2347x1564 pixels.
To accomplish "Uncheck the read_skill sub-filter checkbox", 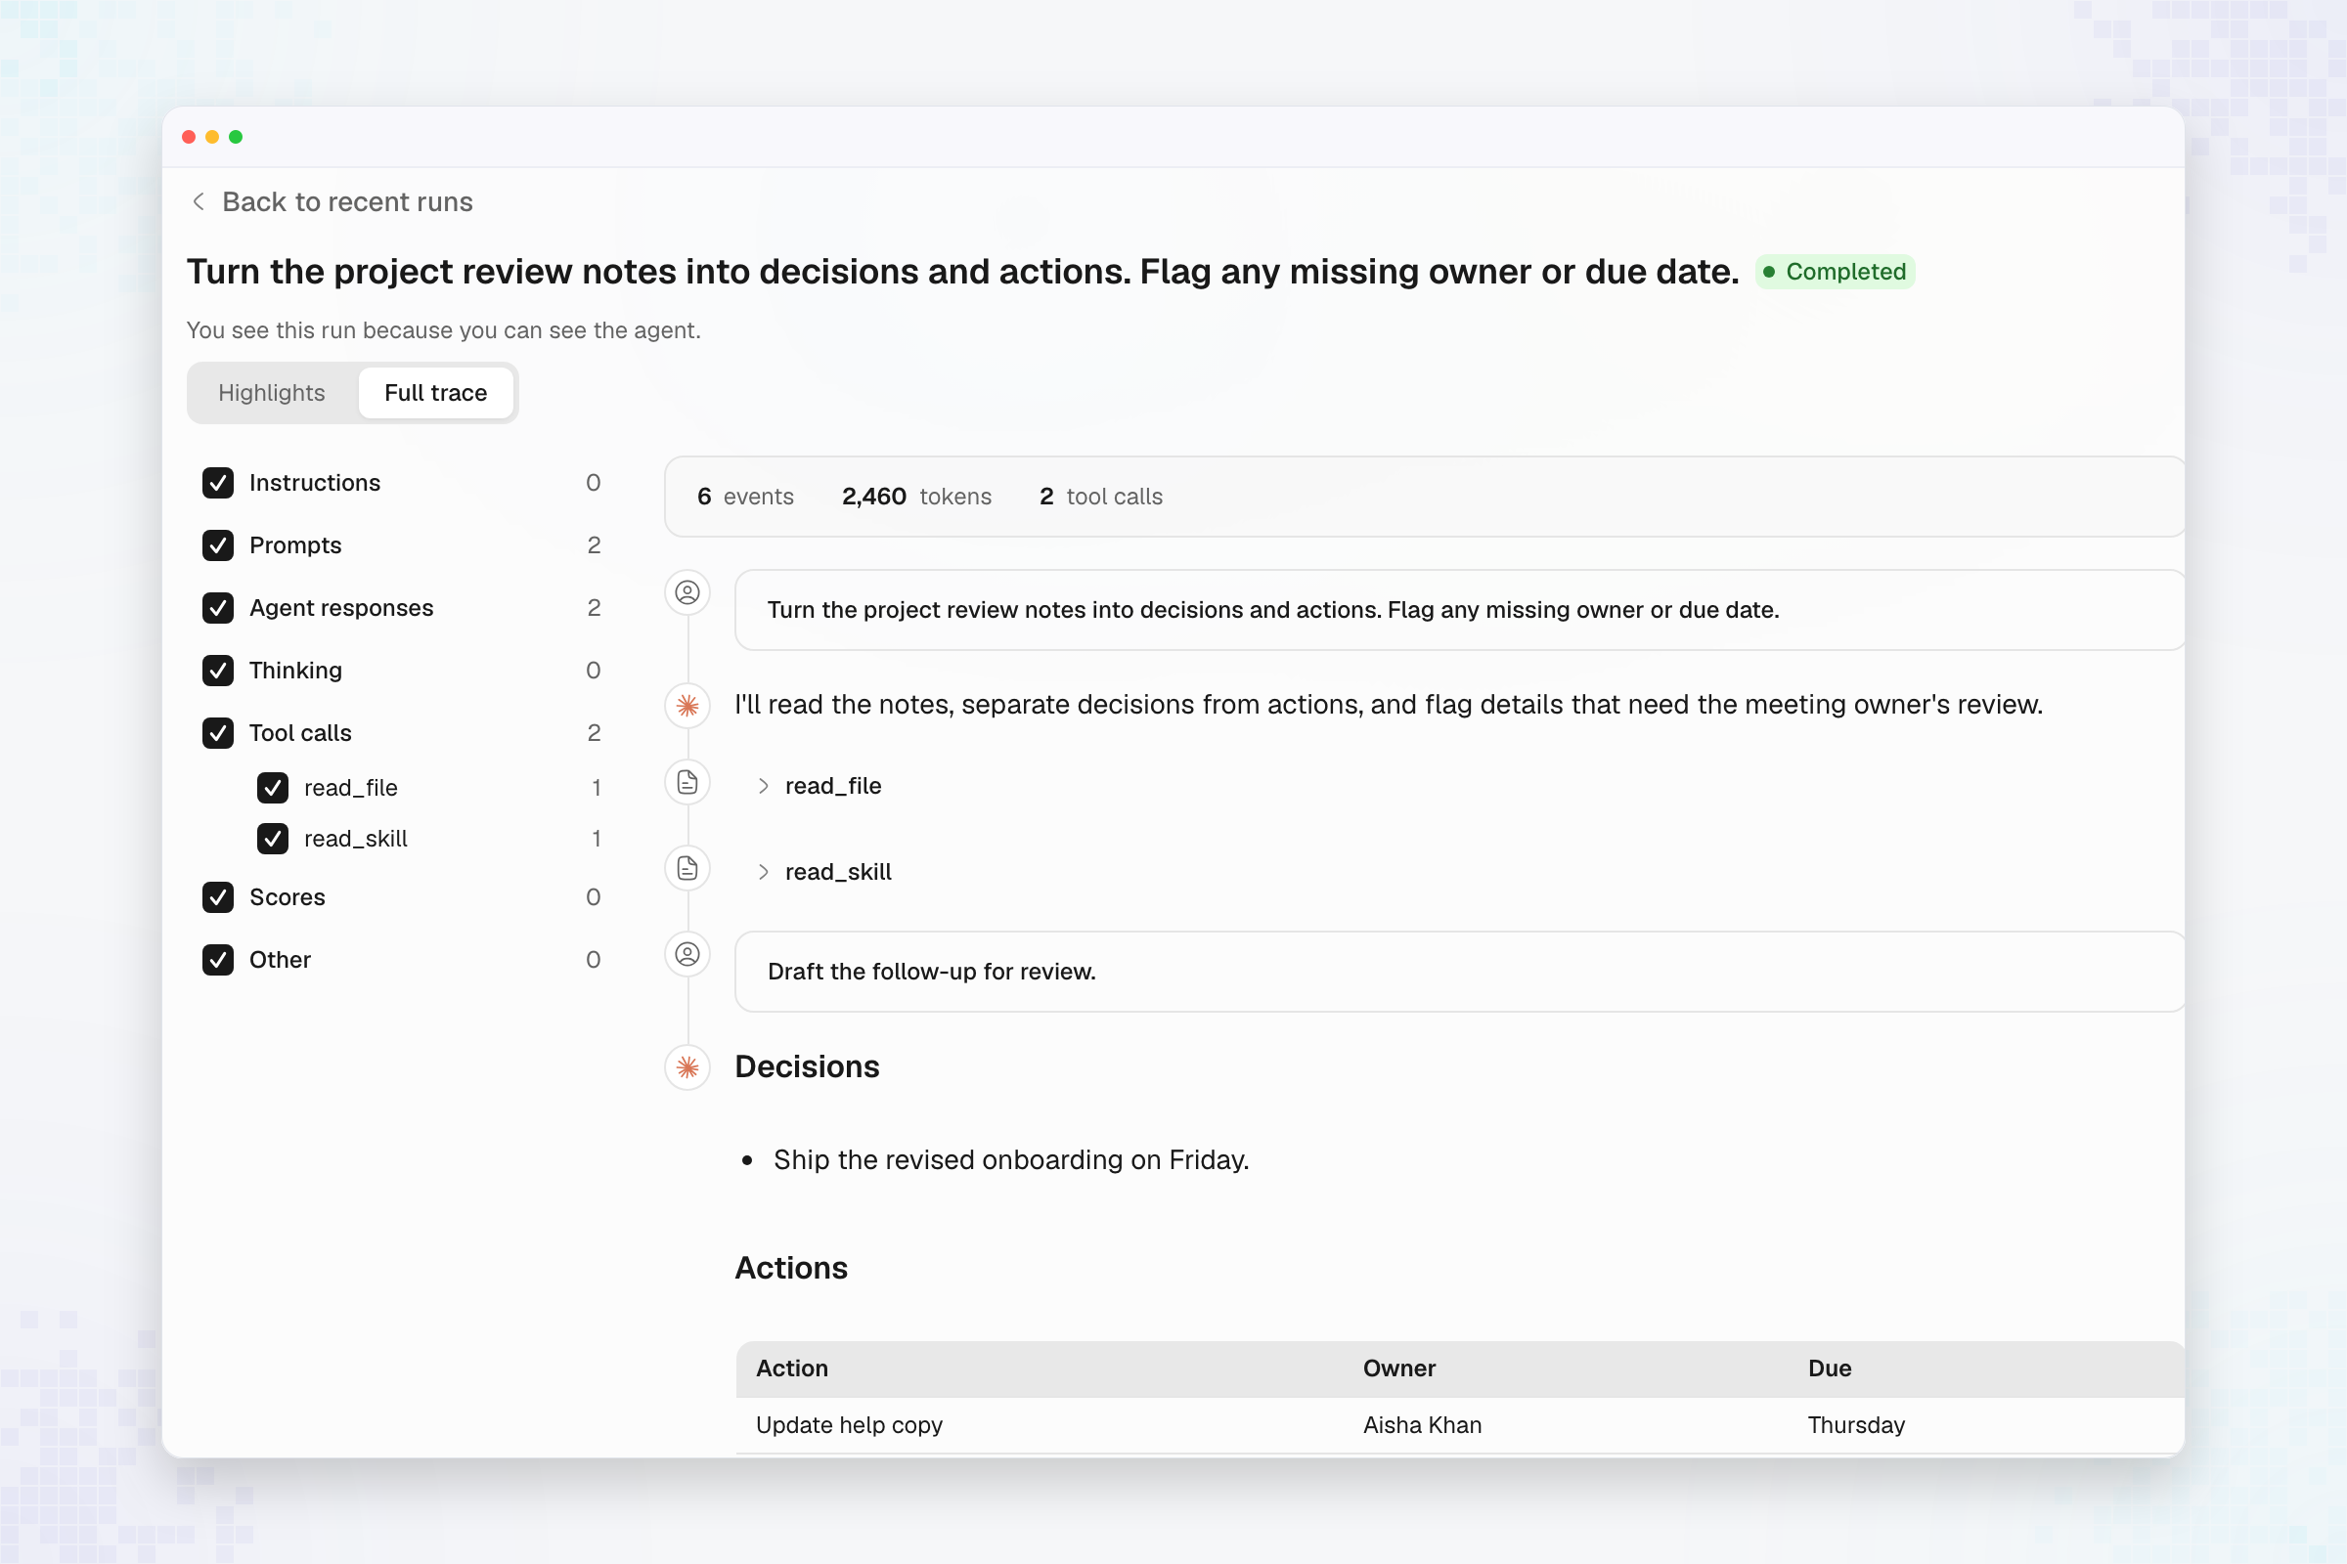I will tap(273, 839).
